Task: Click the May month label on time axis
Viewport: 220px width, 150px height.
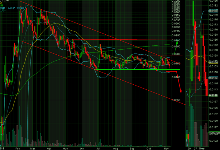Action: [65, 148]
